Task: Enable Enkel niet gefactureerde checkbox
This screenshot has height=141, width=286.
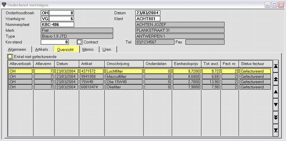Action: [x=10, y=57]
